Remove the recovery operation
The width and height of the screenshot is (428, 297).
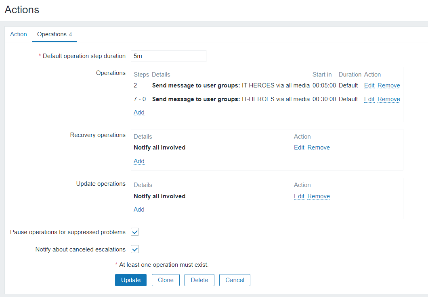pos(318,147)
